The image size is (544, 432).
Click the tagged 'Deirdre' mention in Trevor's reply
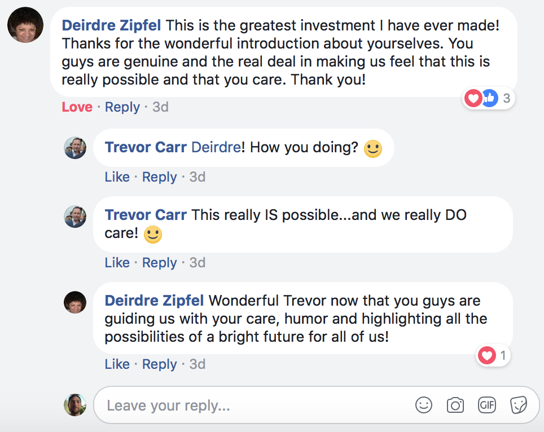(x=215, y=148)
